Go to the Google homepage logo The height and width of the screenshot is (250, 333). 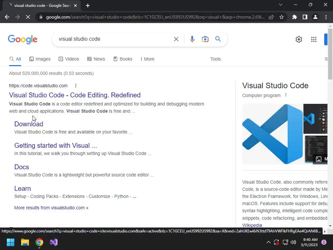click(22, 39)
